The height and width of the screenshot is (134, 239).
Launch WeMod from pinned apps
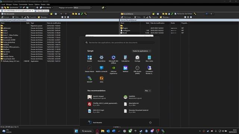tap(125, 69)
